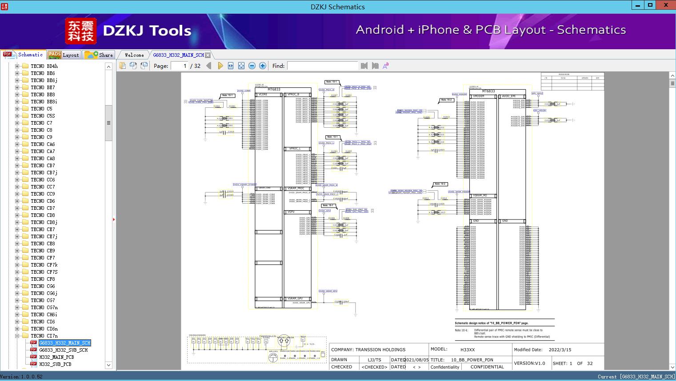Viewport: 676px width, 381px height.
Task: Open H332_SUB_PCB file
Action: click(55, 364)
